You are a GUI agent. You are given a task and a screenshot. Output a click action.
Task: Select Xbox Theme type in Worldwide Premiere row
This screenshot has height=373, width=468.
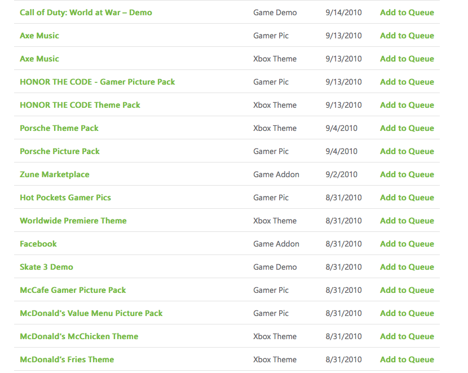[275, 221]
